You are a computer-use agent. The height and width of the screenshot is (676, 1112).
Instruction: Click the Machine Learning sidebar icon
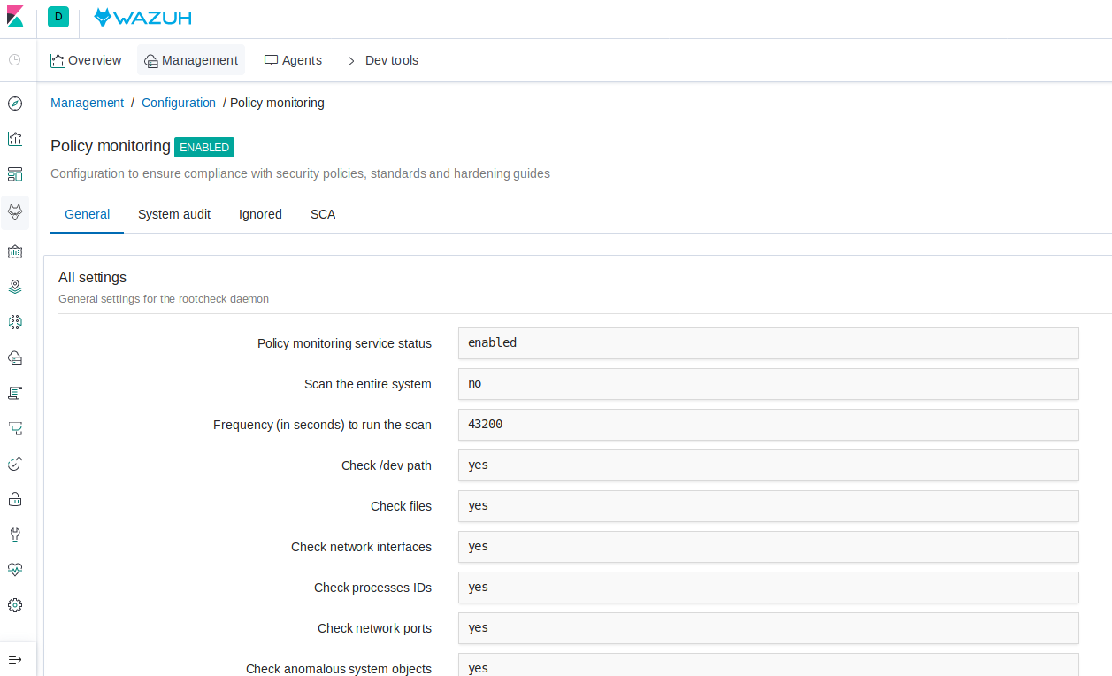tap(14, 322)
